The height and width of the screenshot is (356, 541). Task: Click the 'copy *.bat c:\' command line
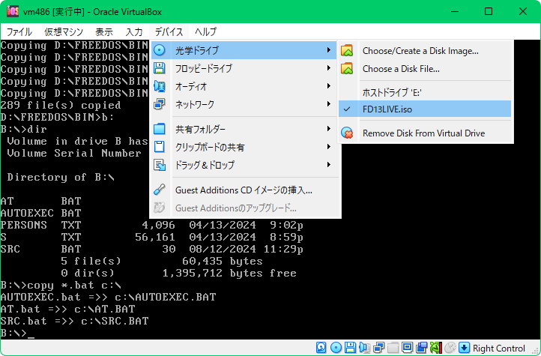[x=61, y=286]
